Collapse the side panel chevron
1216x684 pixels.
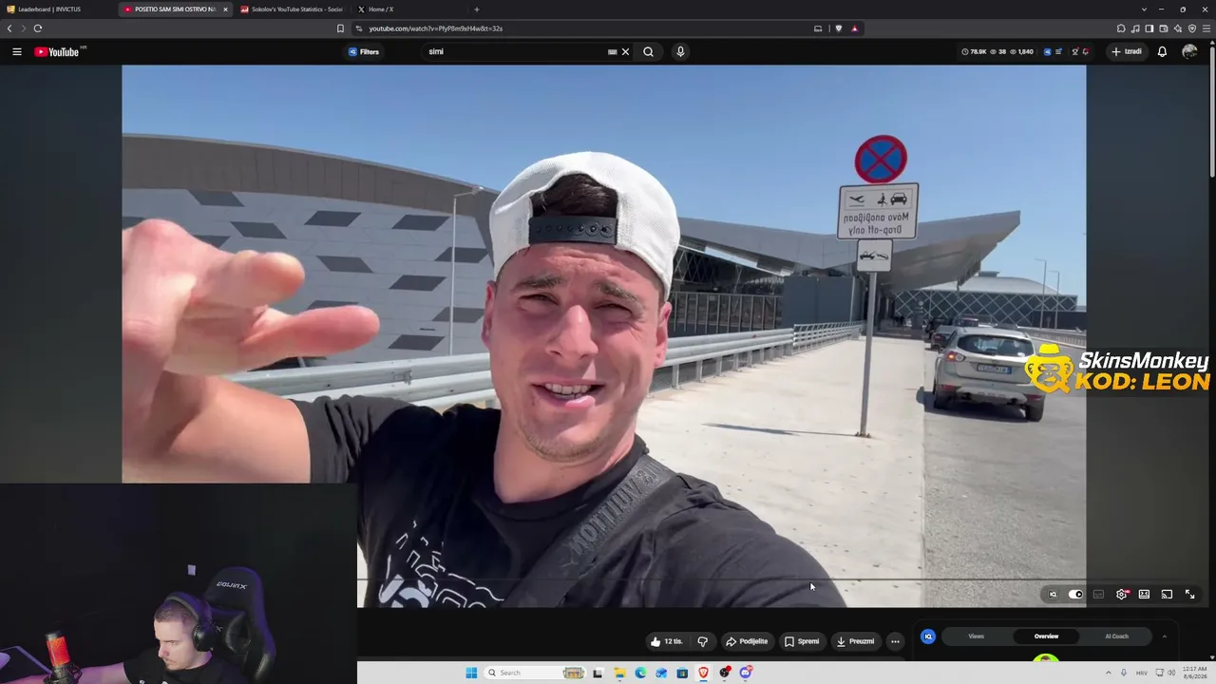point(1164,636)
